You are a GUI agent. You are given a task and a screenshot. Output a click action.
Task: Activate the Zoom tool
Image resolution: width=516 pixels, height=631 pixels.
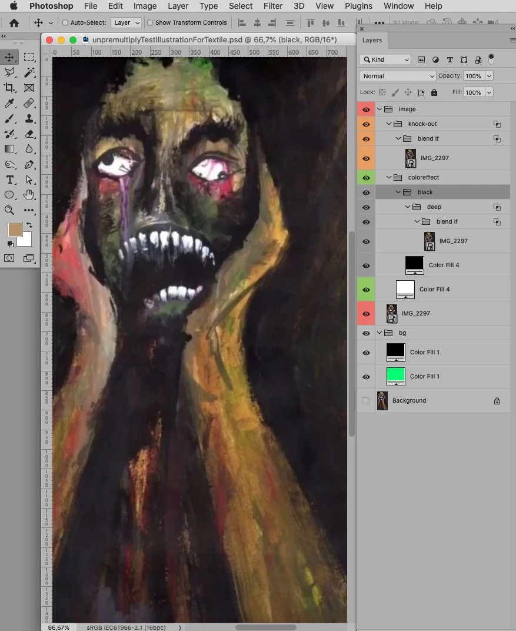point(9,210)
